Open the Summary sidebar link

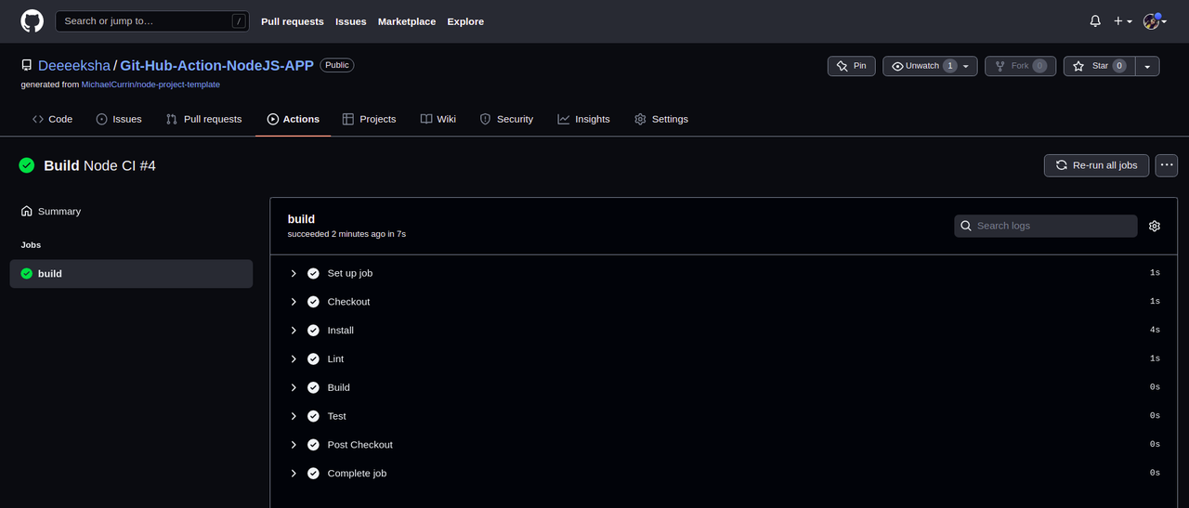[x=51, y=212]
